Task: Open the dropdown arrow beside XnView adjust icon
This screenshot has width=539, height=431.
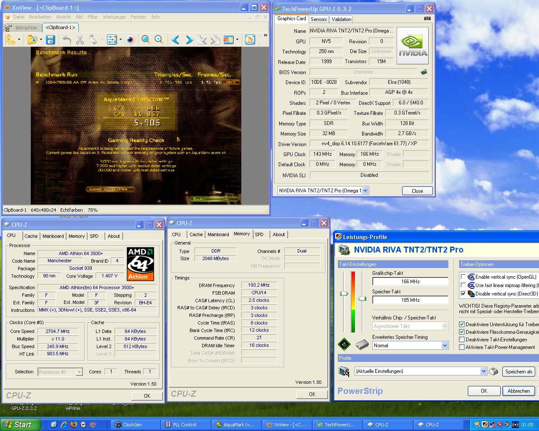Action: coord(120,40)
